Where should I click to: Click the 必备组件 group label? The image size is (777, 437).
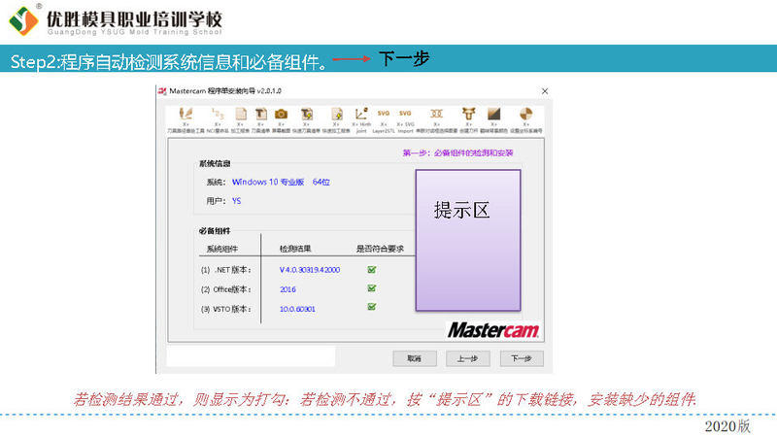click(x=215, y=231)
